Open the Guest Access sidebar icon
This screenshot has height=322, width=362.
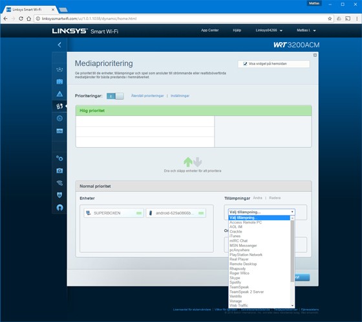59,82
